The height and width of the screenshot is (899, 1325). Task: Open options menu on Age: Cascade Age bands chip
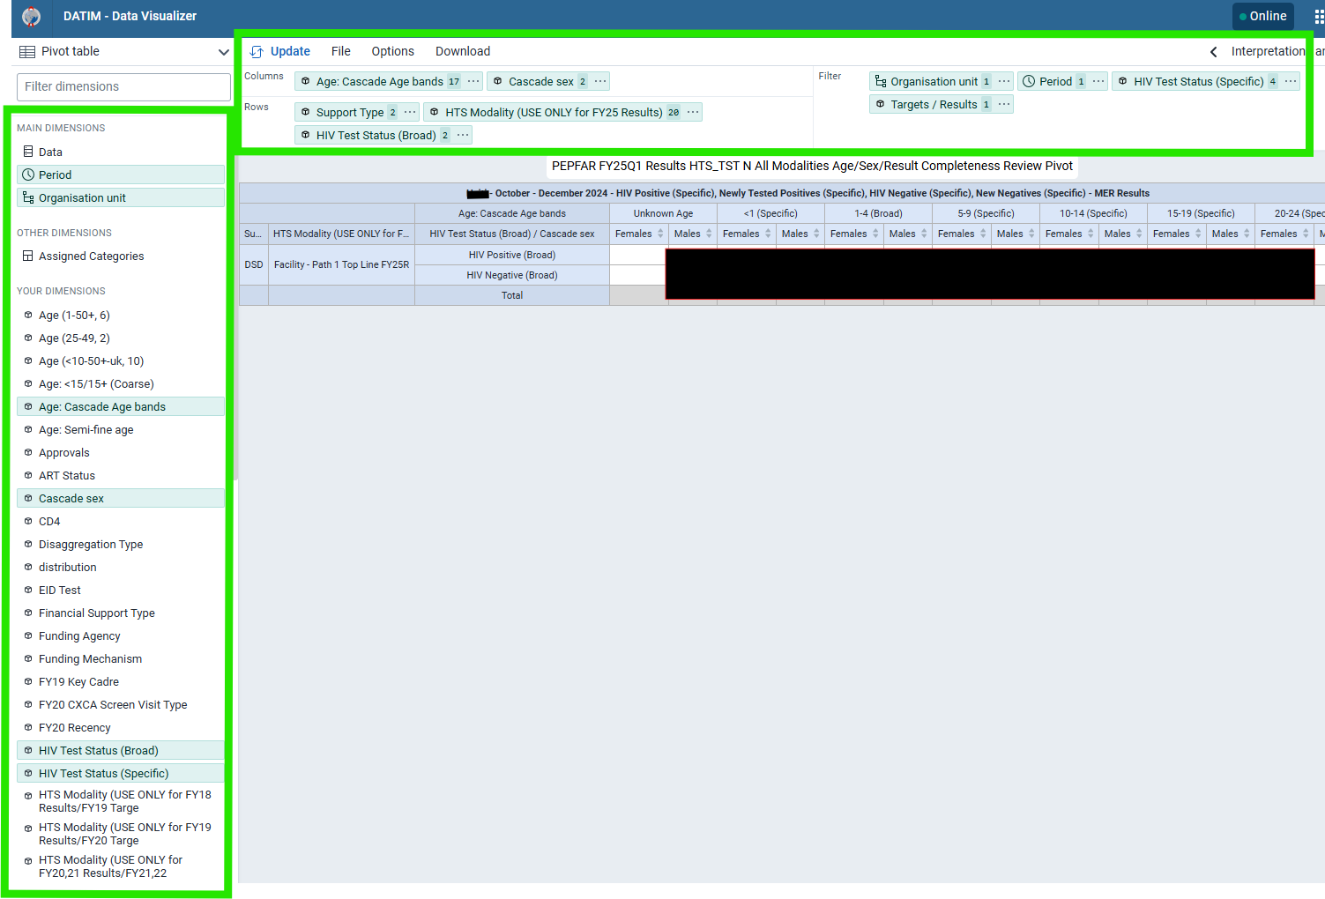(473, 80)
